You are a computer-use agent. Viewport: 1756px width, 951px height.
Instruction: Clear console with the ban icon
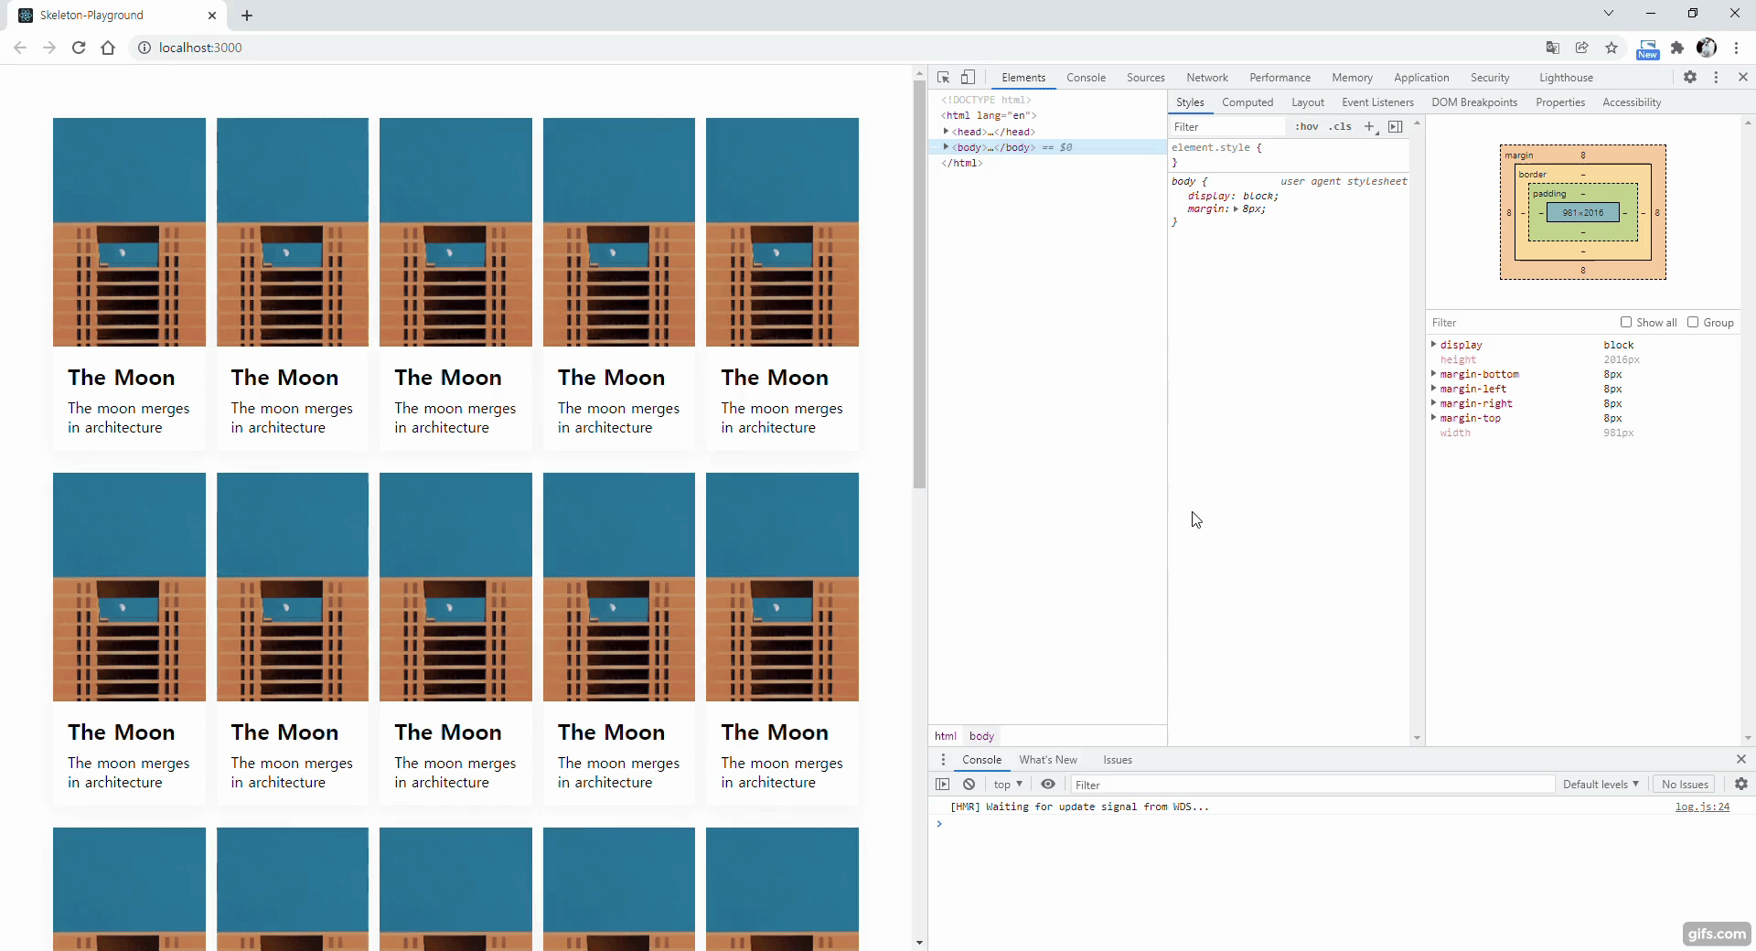[x=969, y=785]
